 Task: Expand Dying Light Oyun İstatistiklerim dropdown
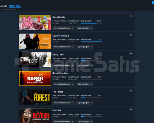tap(64, 65)
